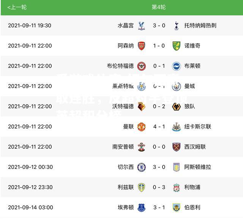Select the 托特纳姆热刺 team name
The image size is (243, 219).
pos(200,25)
